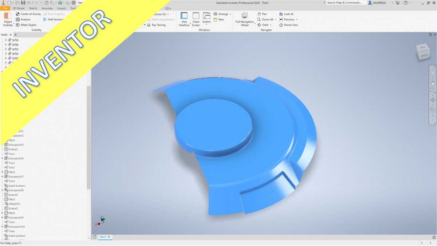The image size is (437, 246).
Task: Expand the Fillet2 node
Action: (2, 172)
